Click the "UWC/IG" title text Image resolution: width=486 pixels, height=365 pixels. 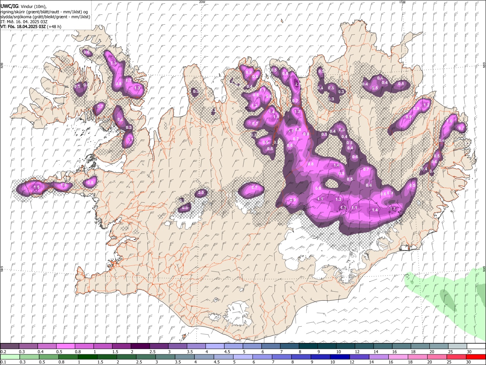9,6
